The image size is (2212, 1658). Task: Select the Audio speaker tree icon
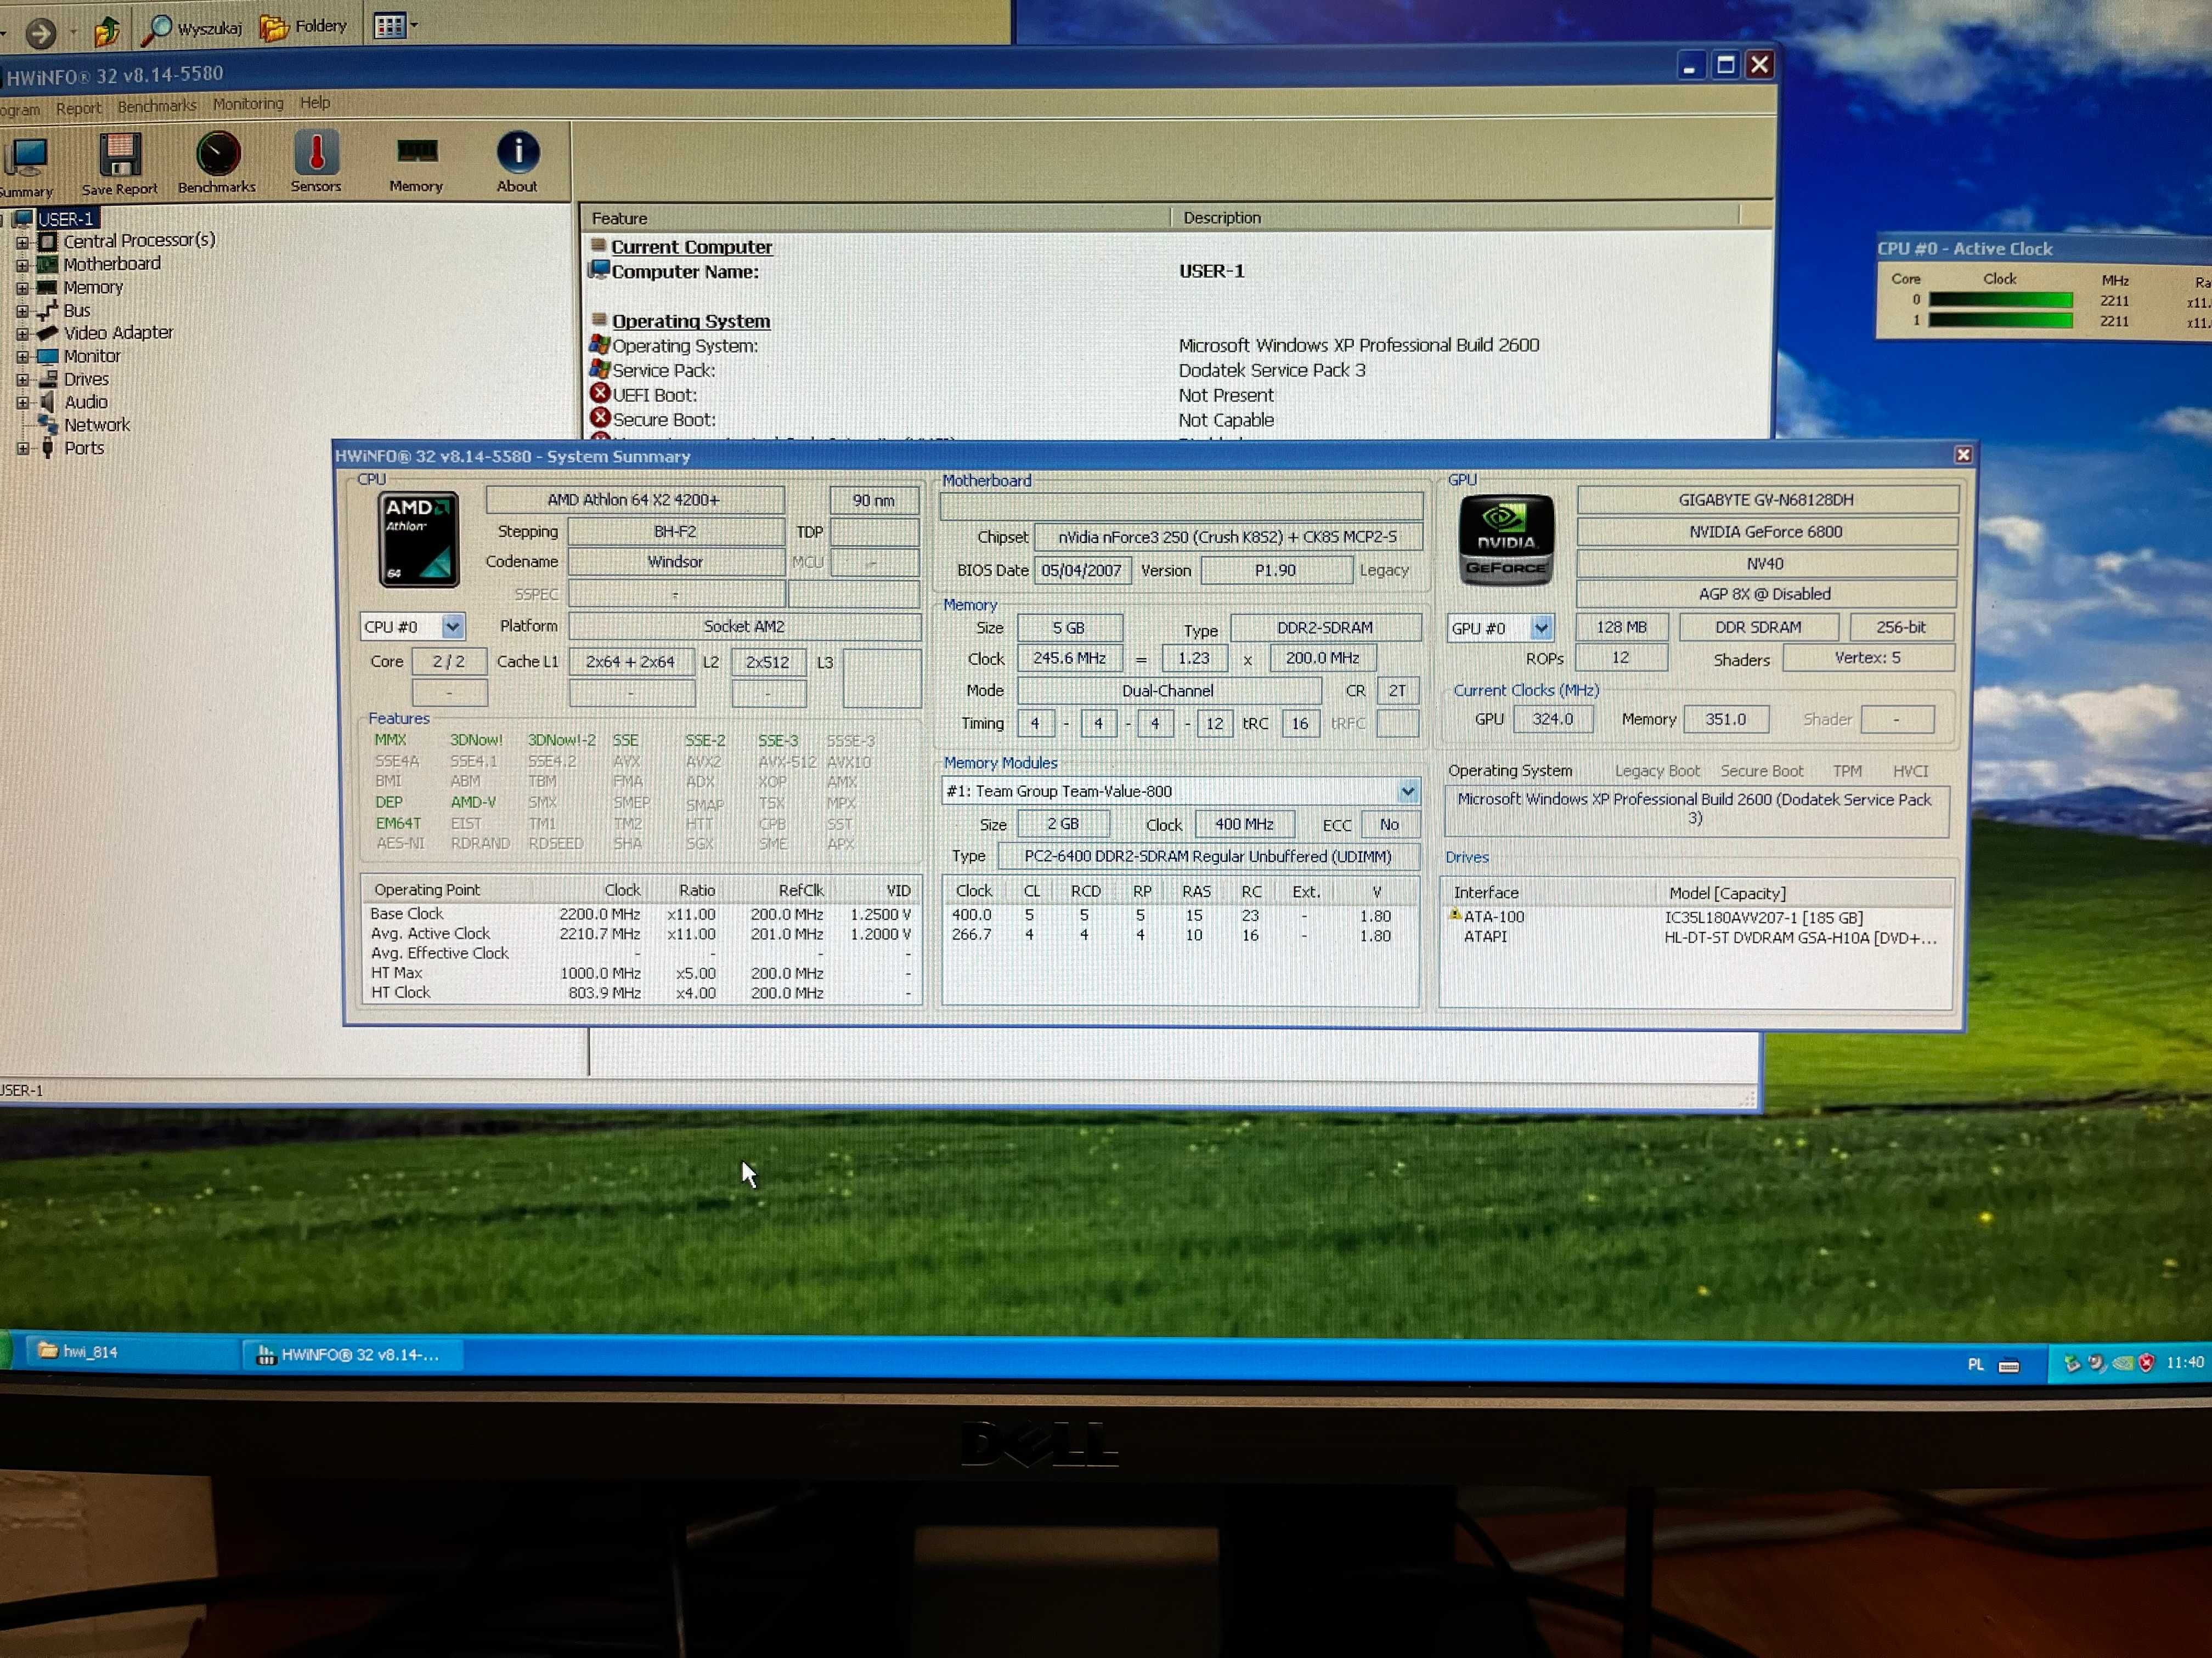(48, 402)
